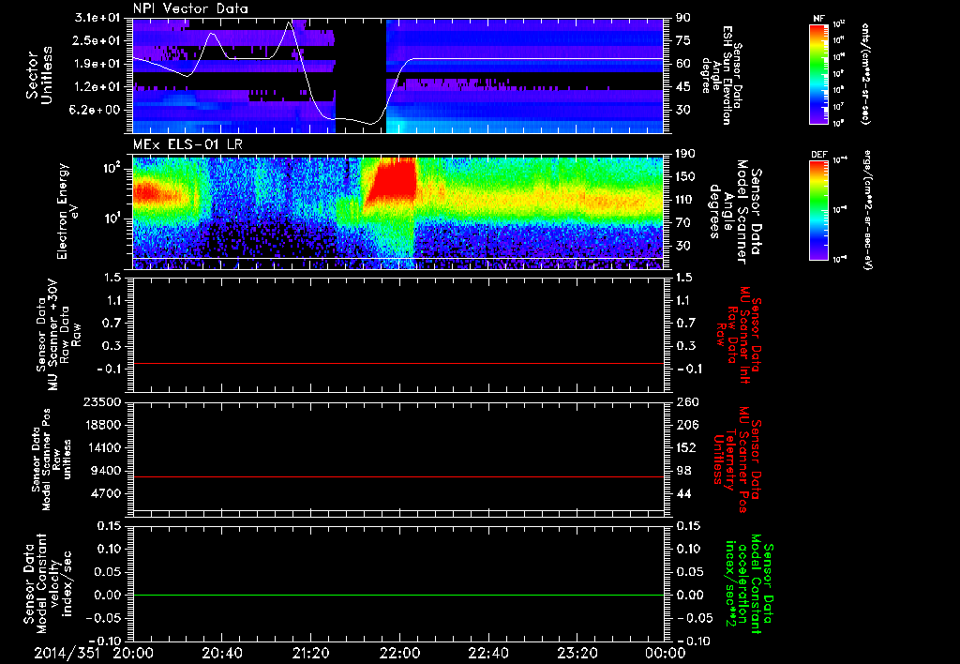Click the '90' sun elevation axis value

(683, 18)
